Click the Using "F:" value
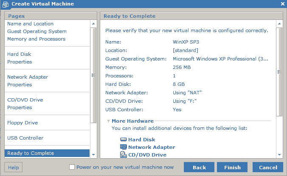287x176 pixels. pyautogui.click(x=185, y=101)
